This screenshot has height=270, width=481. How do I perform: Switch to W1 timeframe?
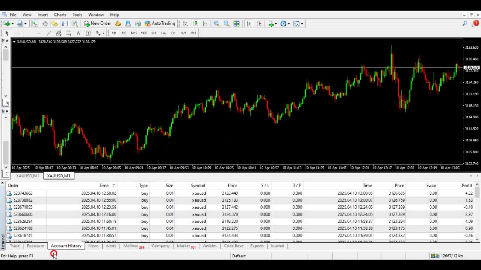183,33
